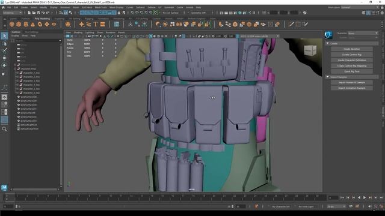This screenshot has width=385, height=216.
Task: Collapse the Import Samples section
Action: [327, 77]
